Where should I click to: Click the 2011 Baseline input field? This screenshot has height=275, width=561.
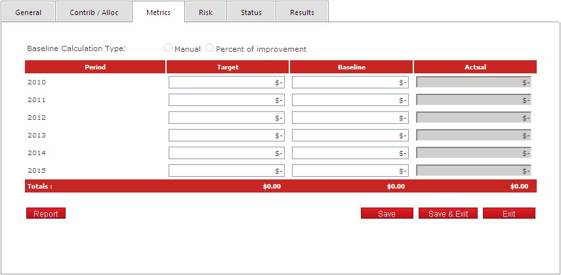(x=350, y=100)
